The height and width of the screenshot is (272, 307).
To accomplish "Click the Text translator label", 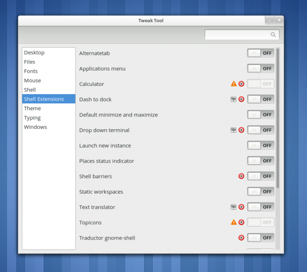I will click(97, 207).
